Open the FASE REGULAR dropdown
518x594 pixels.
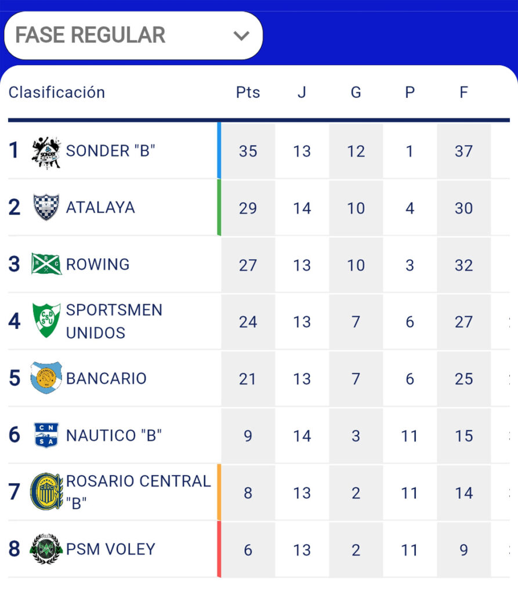coord(133,35)
